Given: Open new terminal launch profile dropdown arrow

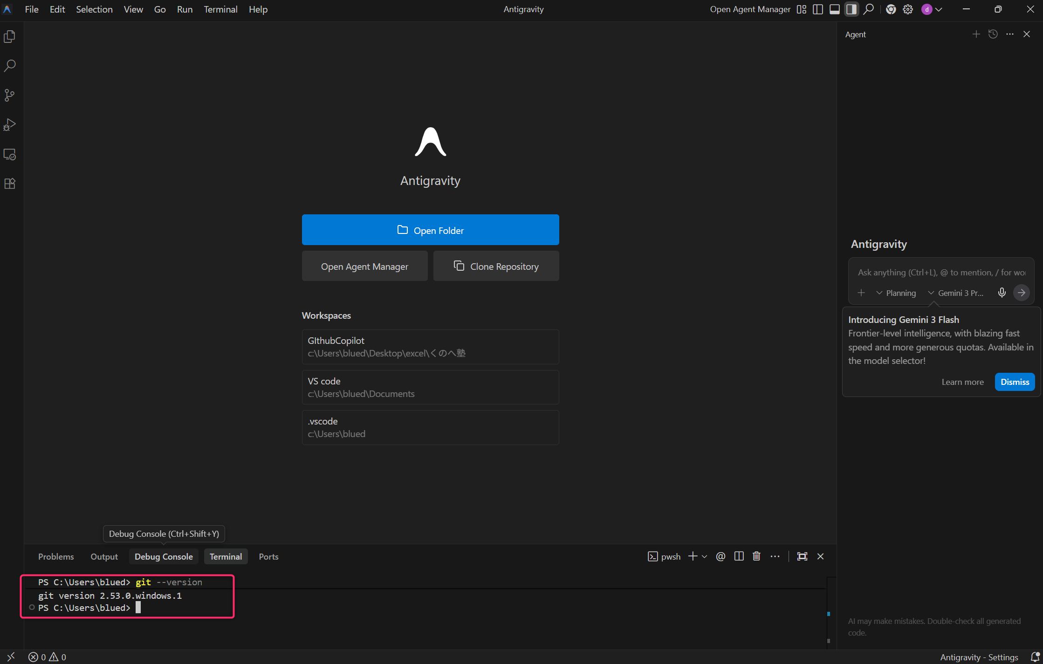Looking at the screenshot, I should pyautogui.click(x=705, y=556).
